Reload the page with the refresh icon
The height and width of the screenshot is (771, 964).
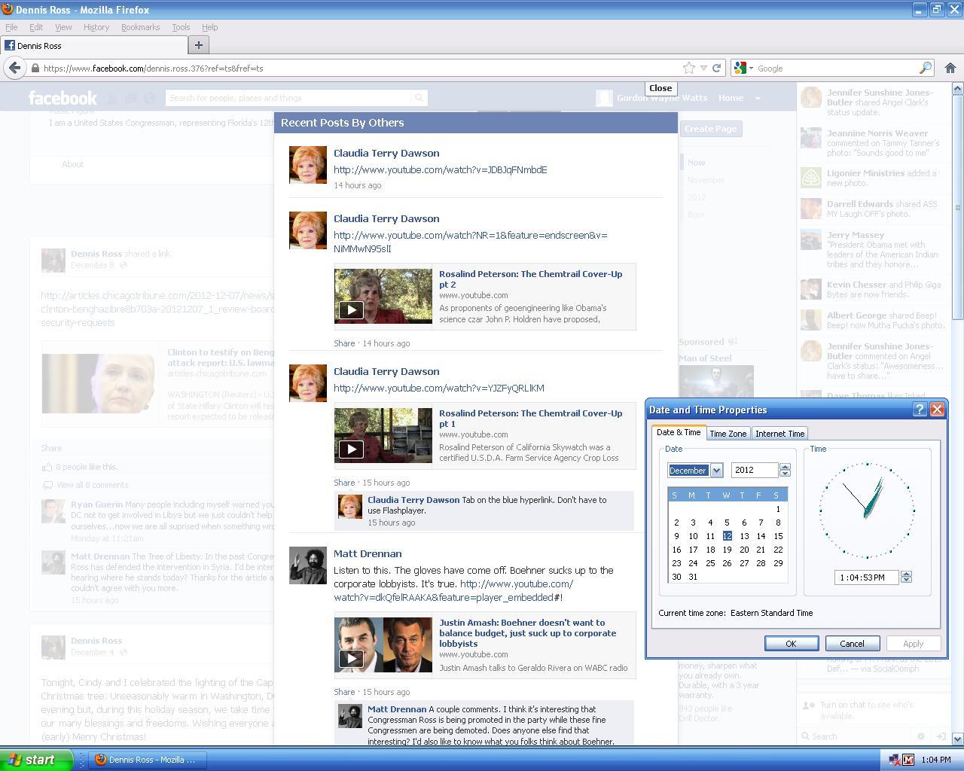(717, 68)
